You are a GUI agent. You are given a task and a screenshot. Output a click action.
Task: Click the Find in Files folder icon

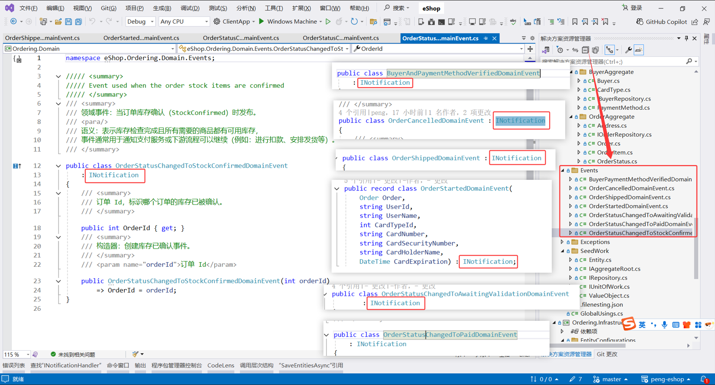(x=373, y=22)
